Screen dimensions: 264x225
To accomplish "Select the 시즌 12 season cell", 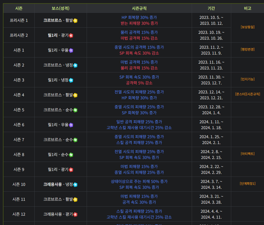I will (x=19, y=214).
